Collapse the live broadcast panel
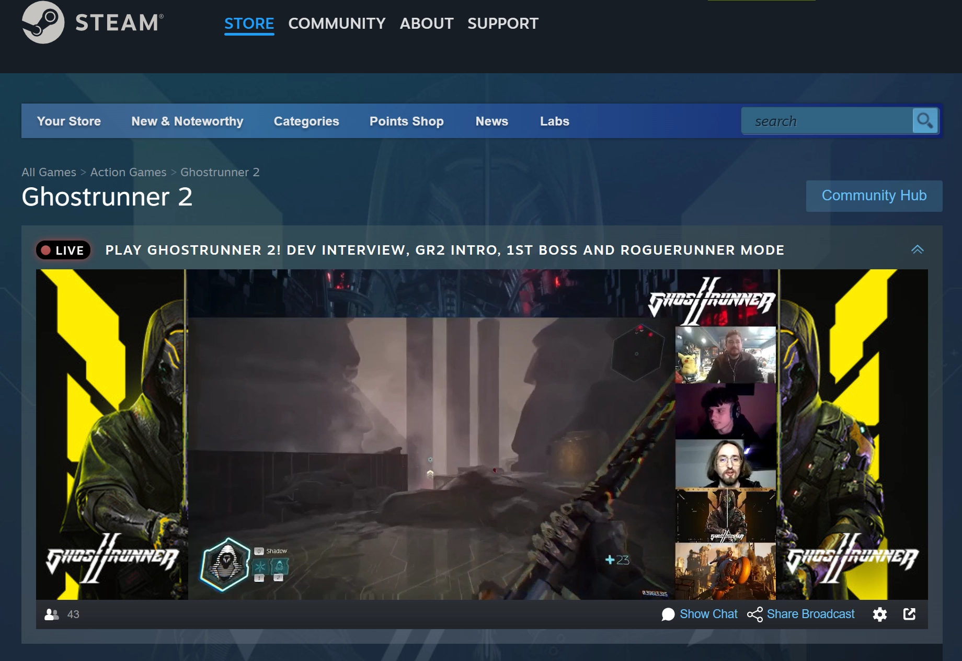Image resolution: width=962 pixels, height=661 pixels. tap(918, 249)
